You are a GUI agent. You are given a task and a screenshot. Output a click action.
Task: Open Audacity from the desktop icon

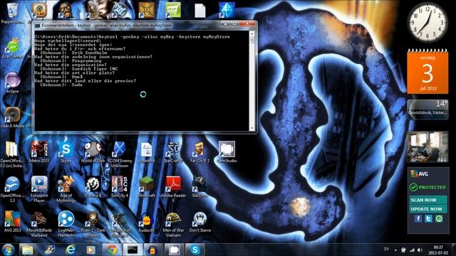coord(147,221)
